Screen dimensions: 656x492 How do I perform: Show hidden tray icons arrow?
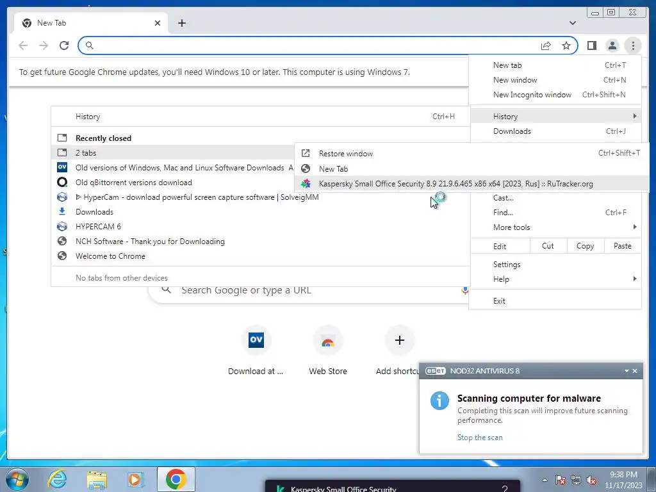[545, 480]
